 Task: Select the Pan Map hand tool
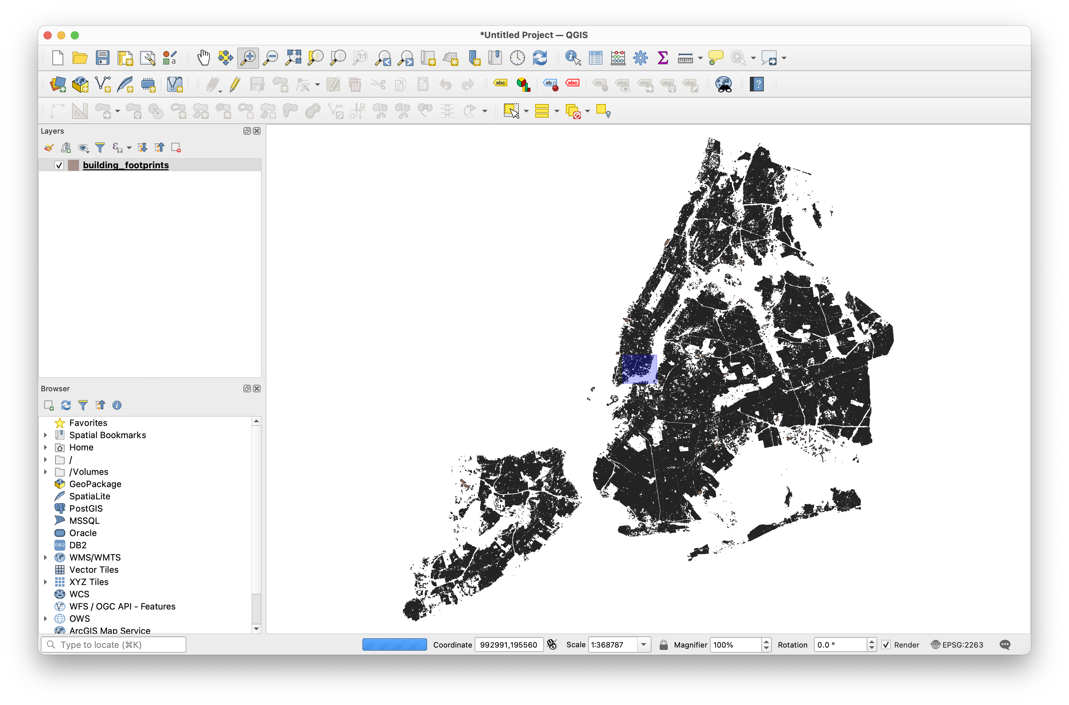pos(203,58)
